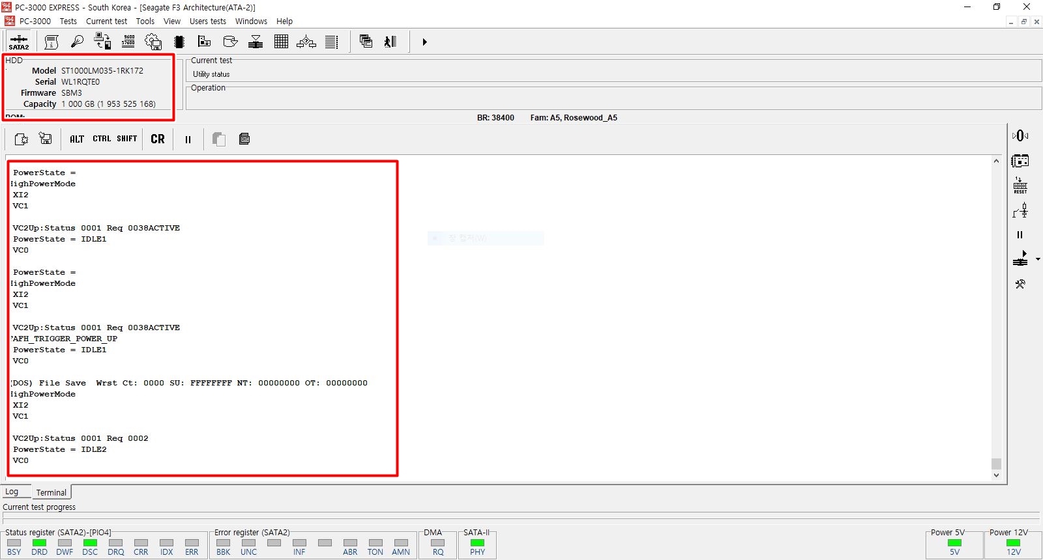Click the terminal scrollbar up arrow
Screen dimensions: 1043x560
click(x=996, y=161)
